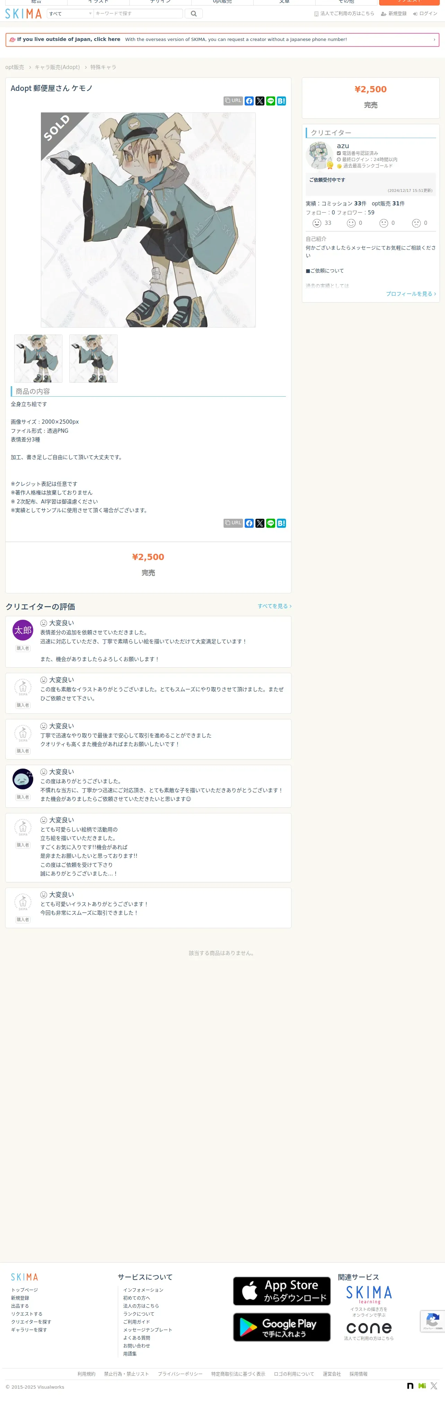Click the footer SKIMA logo
The height and width of the screenshot is (1415, 445).
[x=25, y=1277]
